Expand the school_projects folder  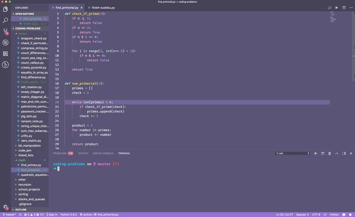pos(30,189)
